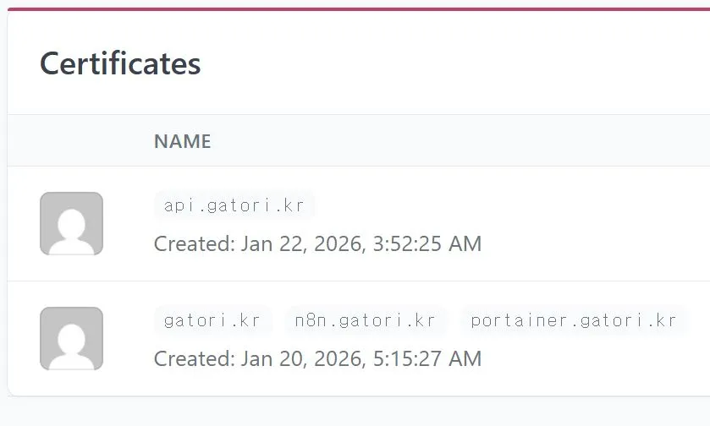This screenshot has height=426, width=710.
Task: Click the word Created in first row
Action: click(193, 244)
